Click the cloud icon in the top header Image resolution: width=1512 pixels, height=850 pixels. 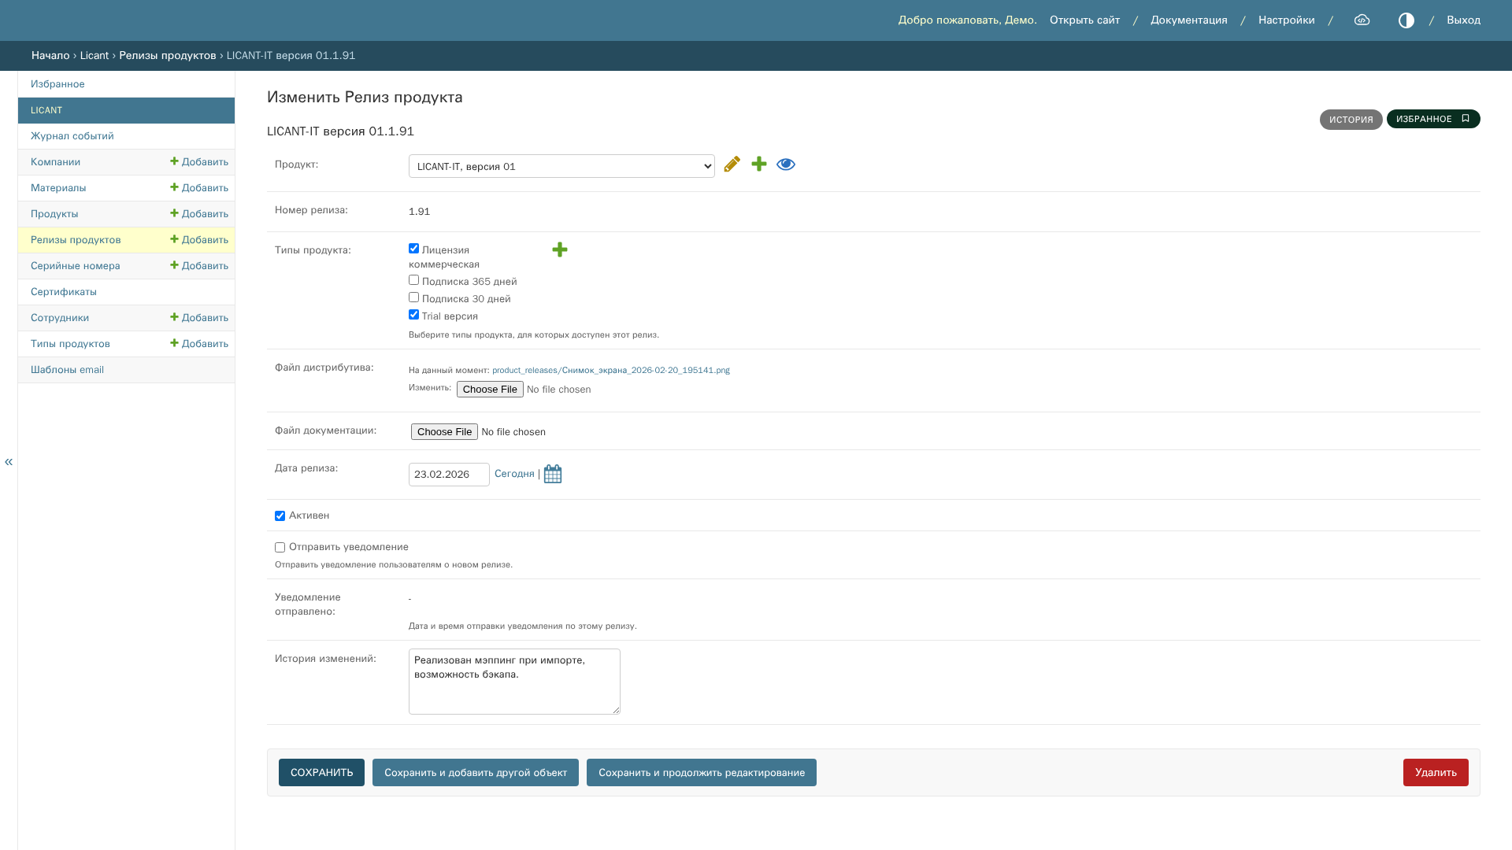click(1362, 20)
